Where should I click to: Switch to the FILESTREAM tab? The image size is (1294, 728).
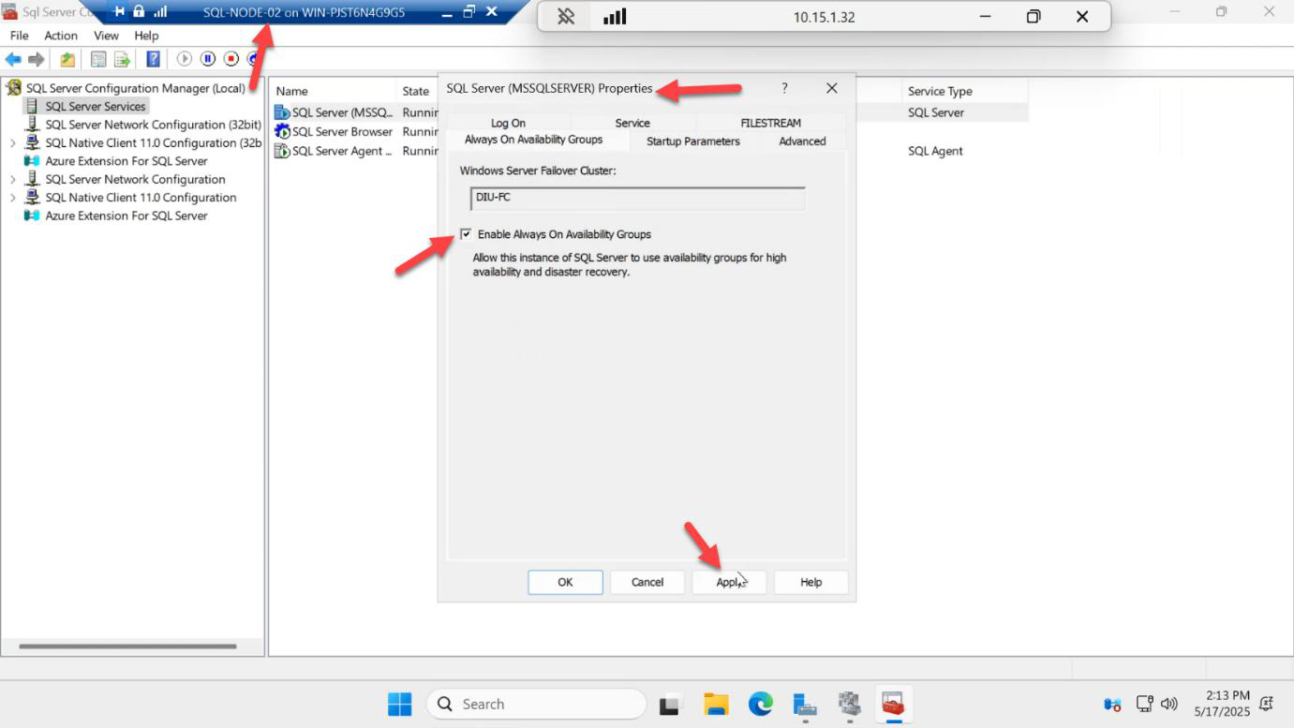[x=770, y=123]
